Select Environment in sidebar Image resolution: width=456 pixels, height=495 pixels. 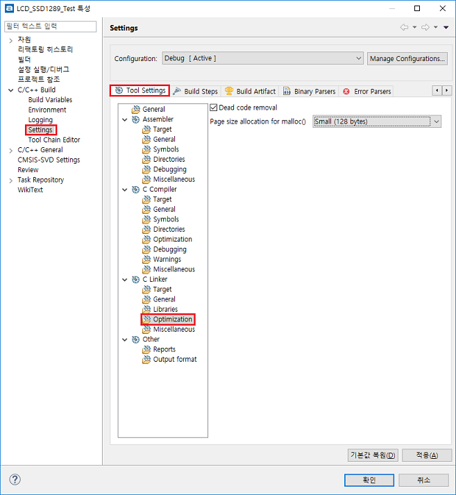coord(47,110)
